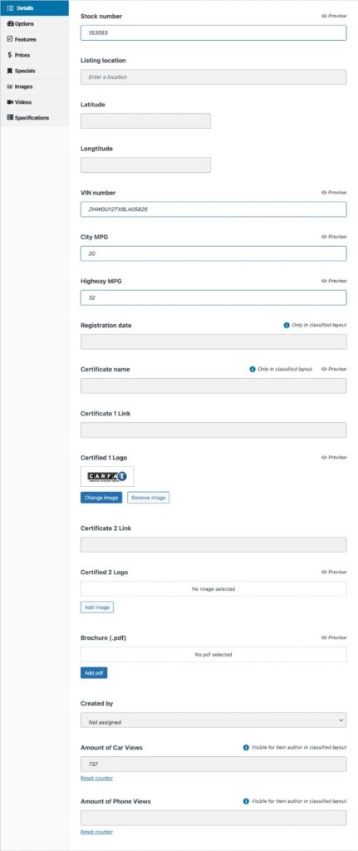Reset counter under Amount of Car Views
The width and height of the screenshot is (358, 851).
(x=96, y=778)
